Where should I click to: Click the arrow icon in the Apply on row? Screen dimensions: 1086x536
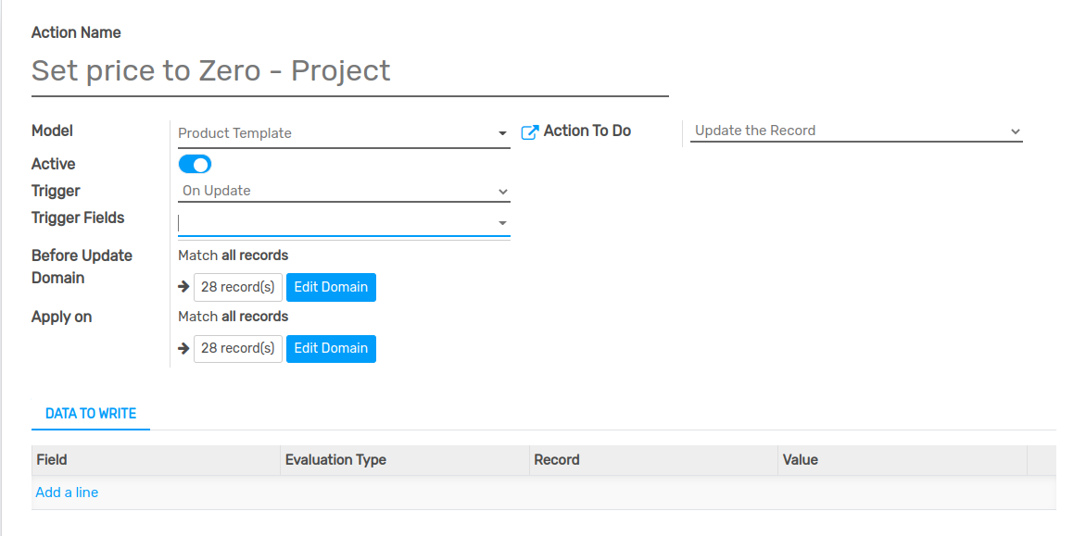tap(183, 348)
